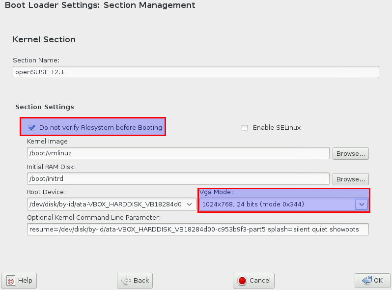Open Help by its text label
392x290 pixels.
[25, 281]
